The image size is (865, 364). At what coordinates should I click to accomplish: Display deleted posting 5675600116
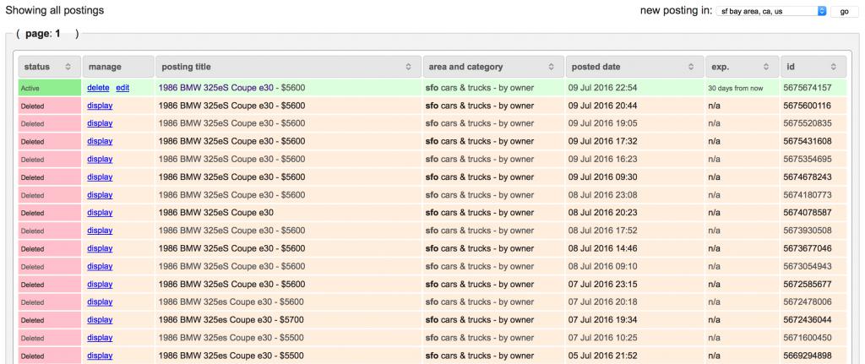click(x=100, y=106)
